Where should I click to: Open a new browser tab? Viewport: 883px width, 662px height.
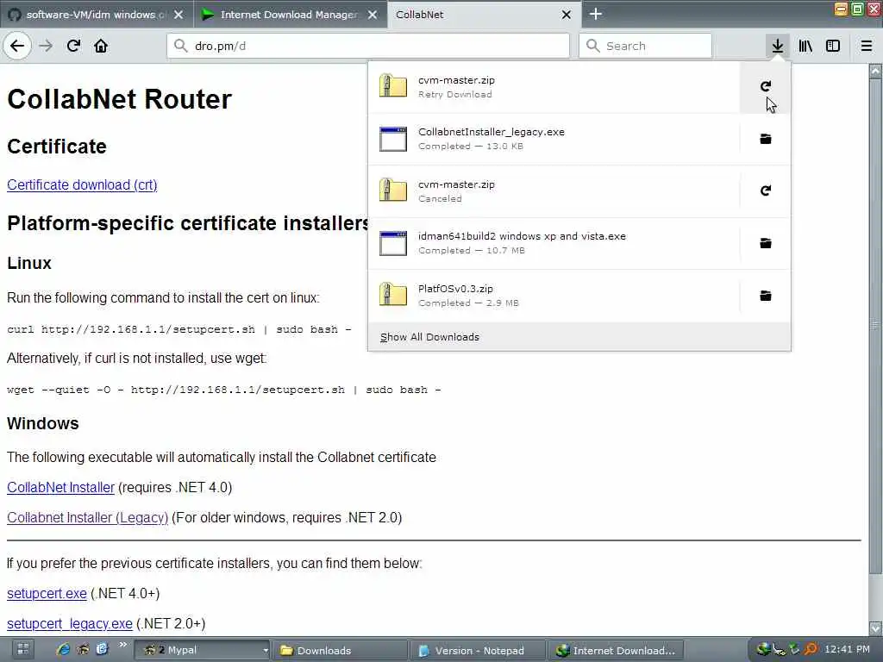coord(596,14)
